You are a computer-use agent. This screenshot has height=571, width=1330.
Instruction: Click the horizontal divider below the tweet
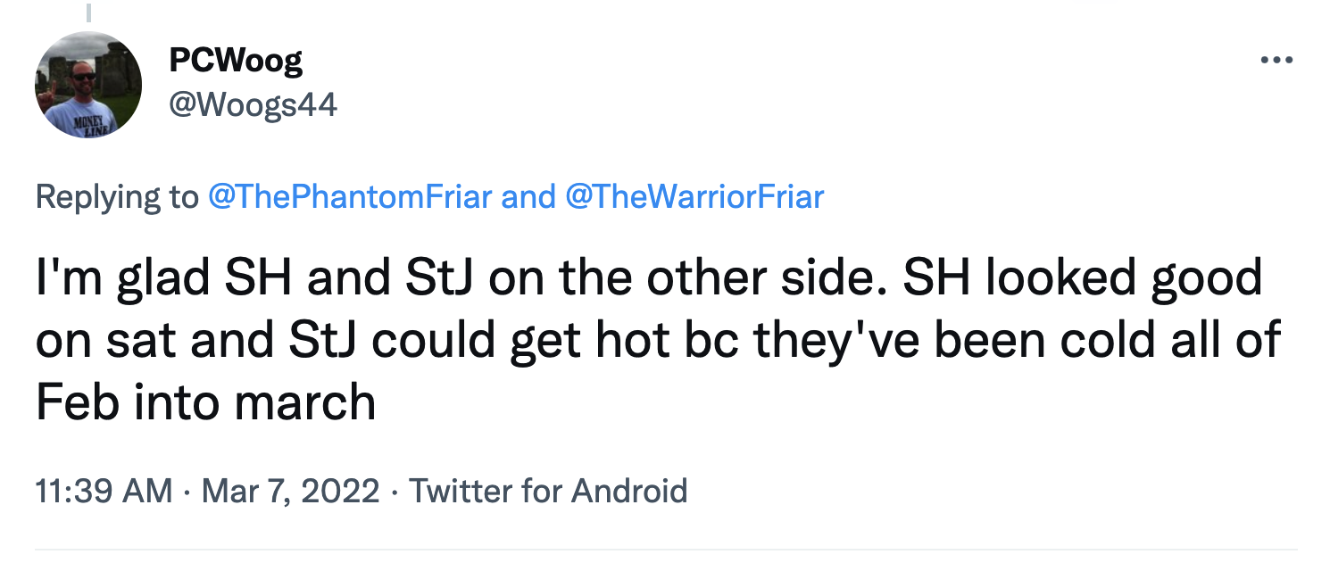[x=665, y=549]
